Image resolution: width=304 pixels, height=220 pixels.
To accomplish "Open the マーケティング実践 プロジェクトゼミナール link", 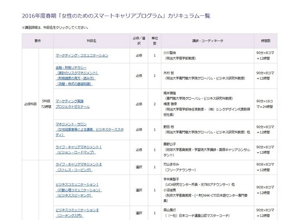I will click(x=73, y=104).
